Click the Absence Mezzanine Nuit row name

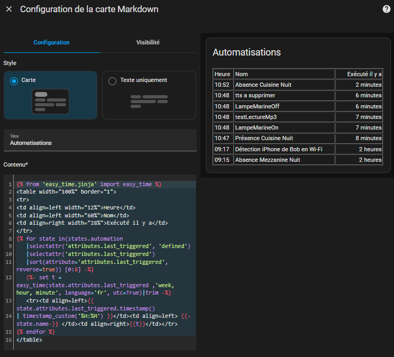point(268,160)
